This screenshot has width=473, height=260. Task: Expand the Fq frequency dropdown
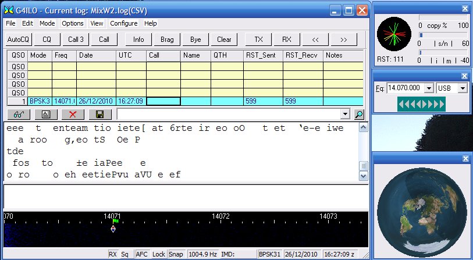tap(429, 87)
